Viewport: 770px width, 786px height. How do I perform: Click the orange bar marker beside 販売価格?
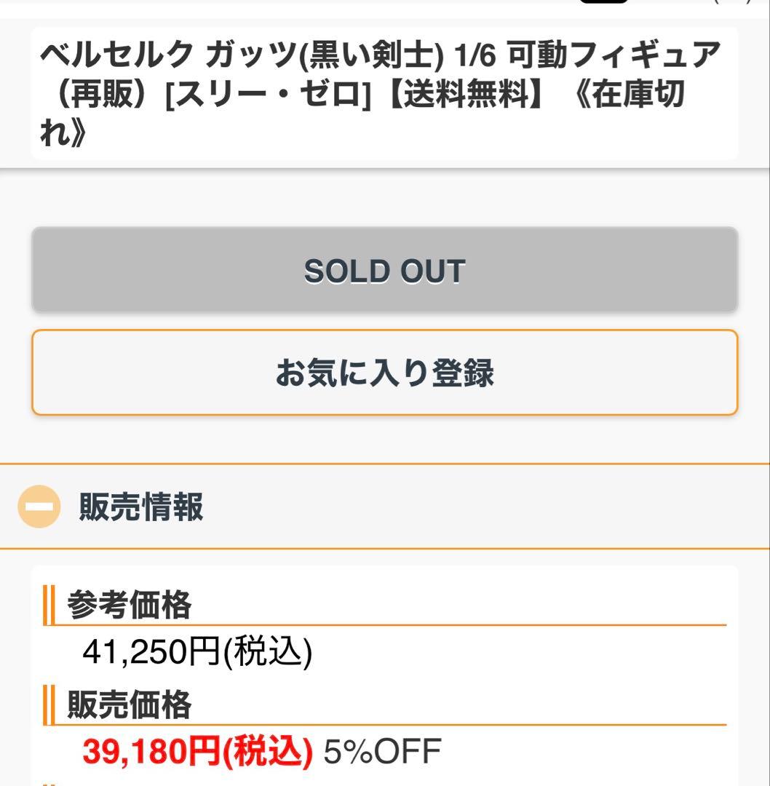(x=49, y=705)
